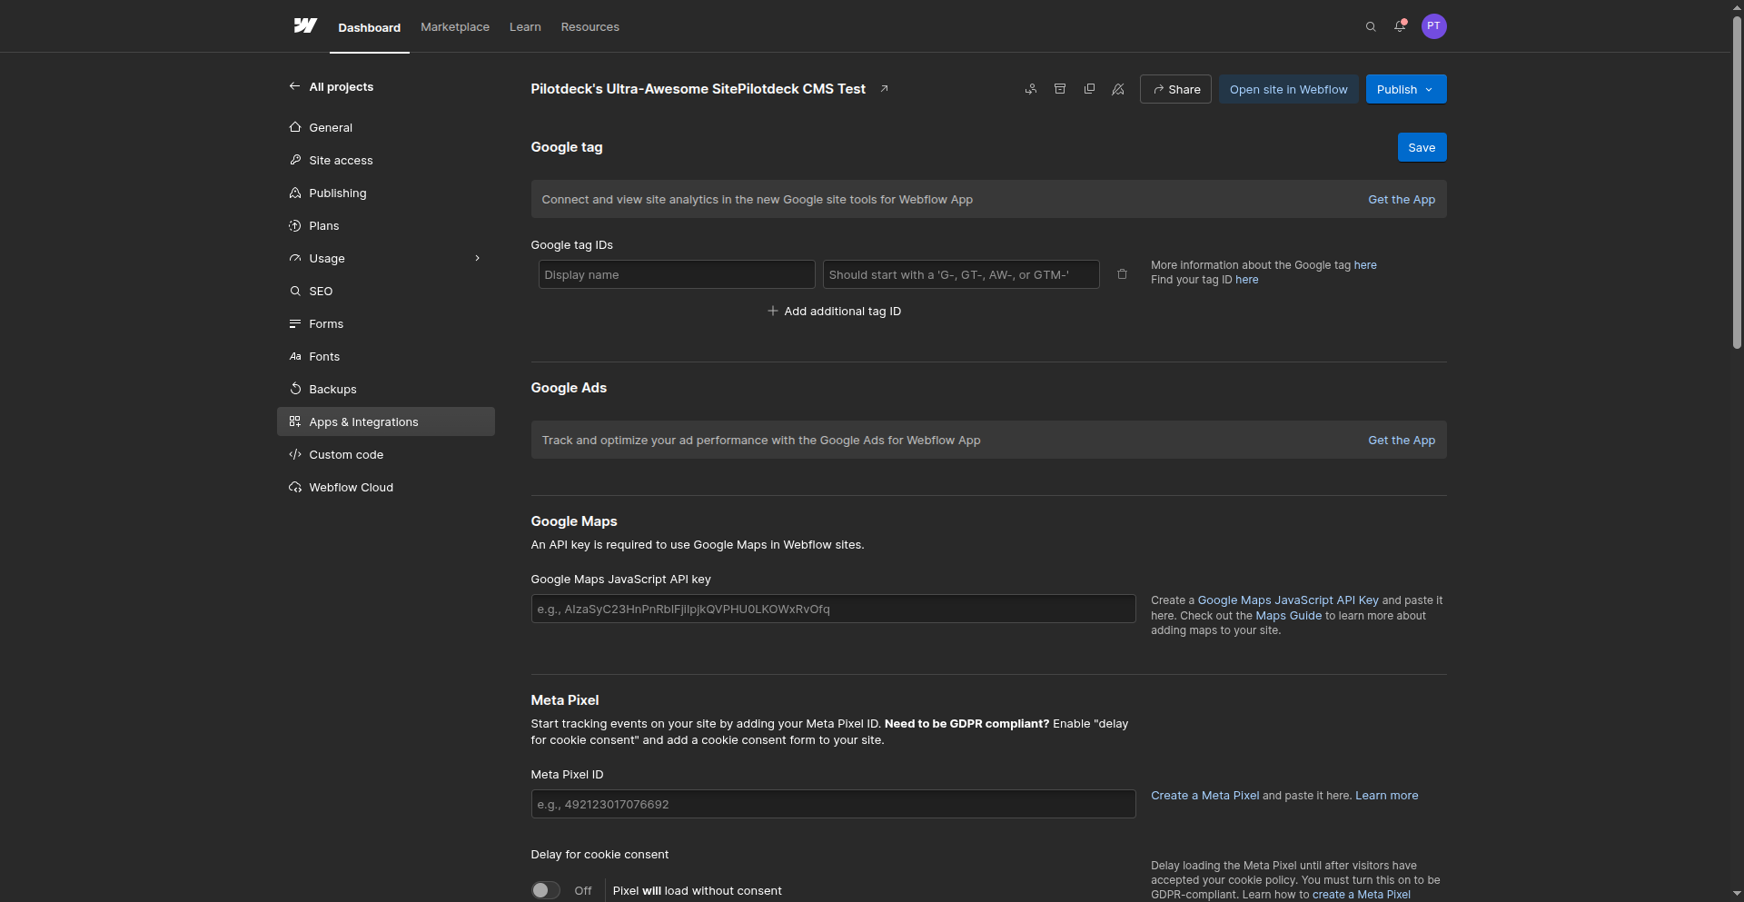The height and width of the screenshot is (902, 1744).
Task: Open Backups settings
Action: click(386, 389)
